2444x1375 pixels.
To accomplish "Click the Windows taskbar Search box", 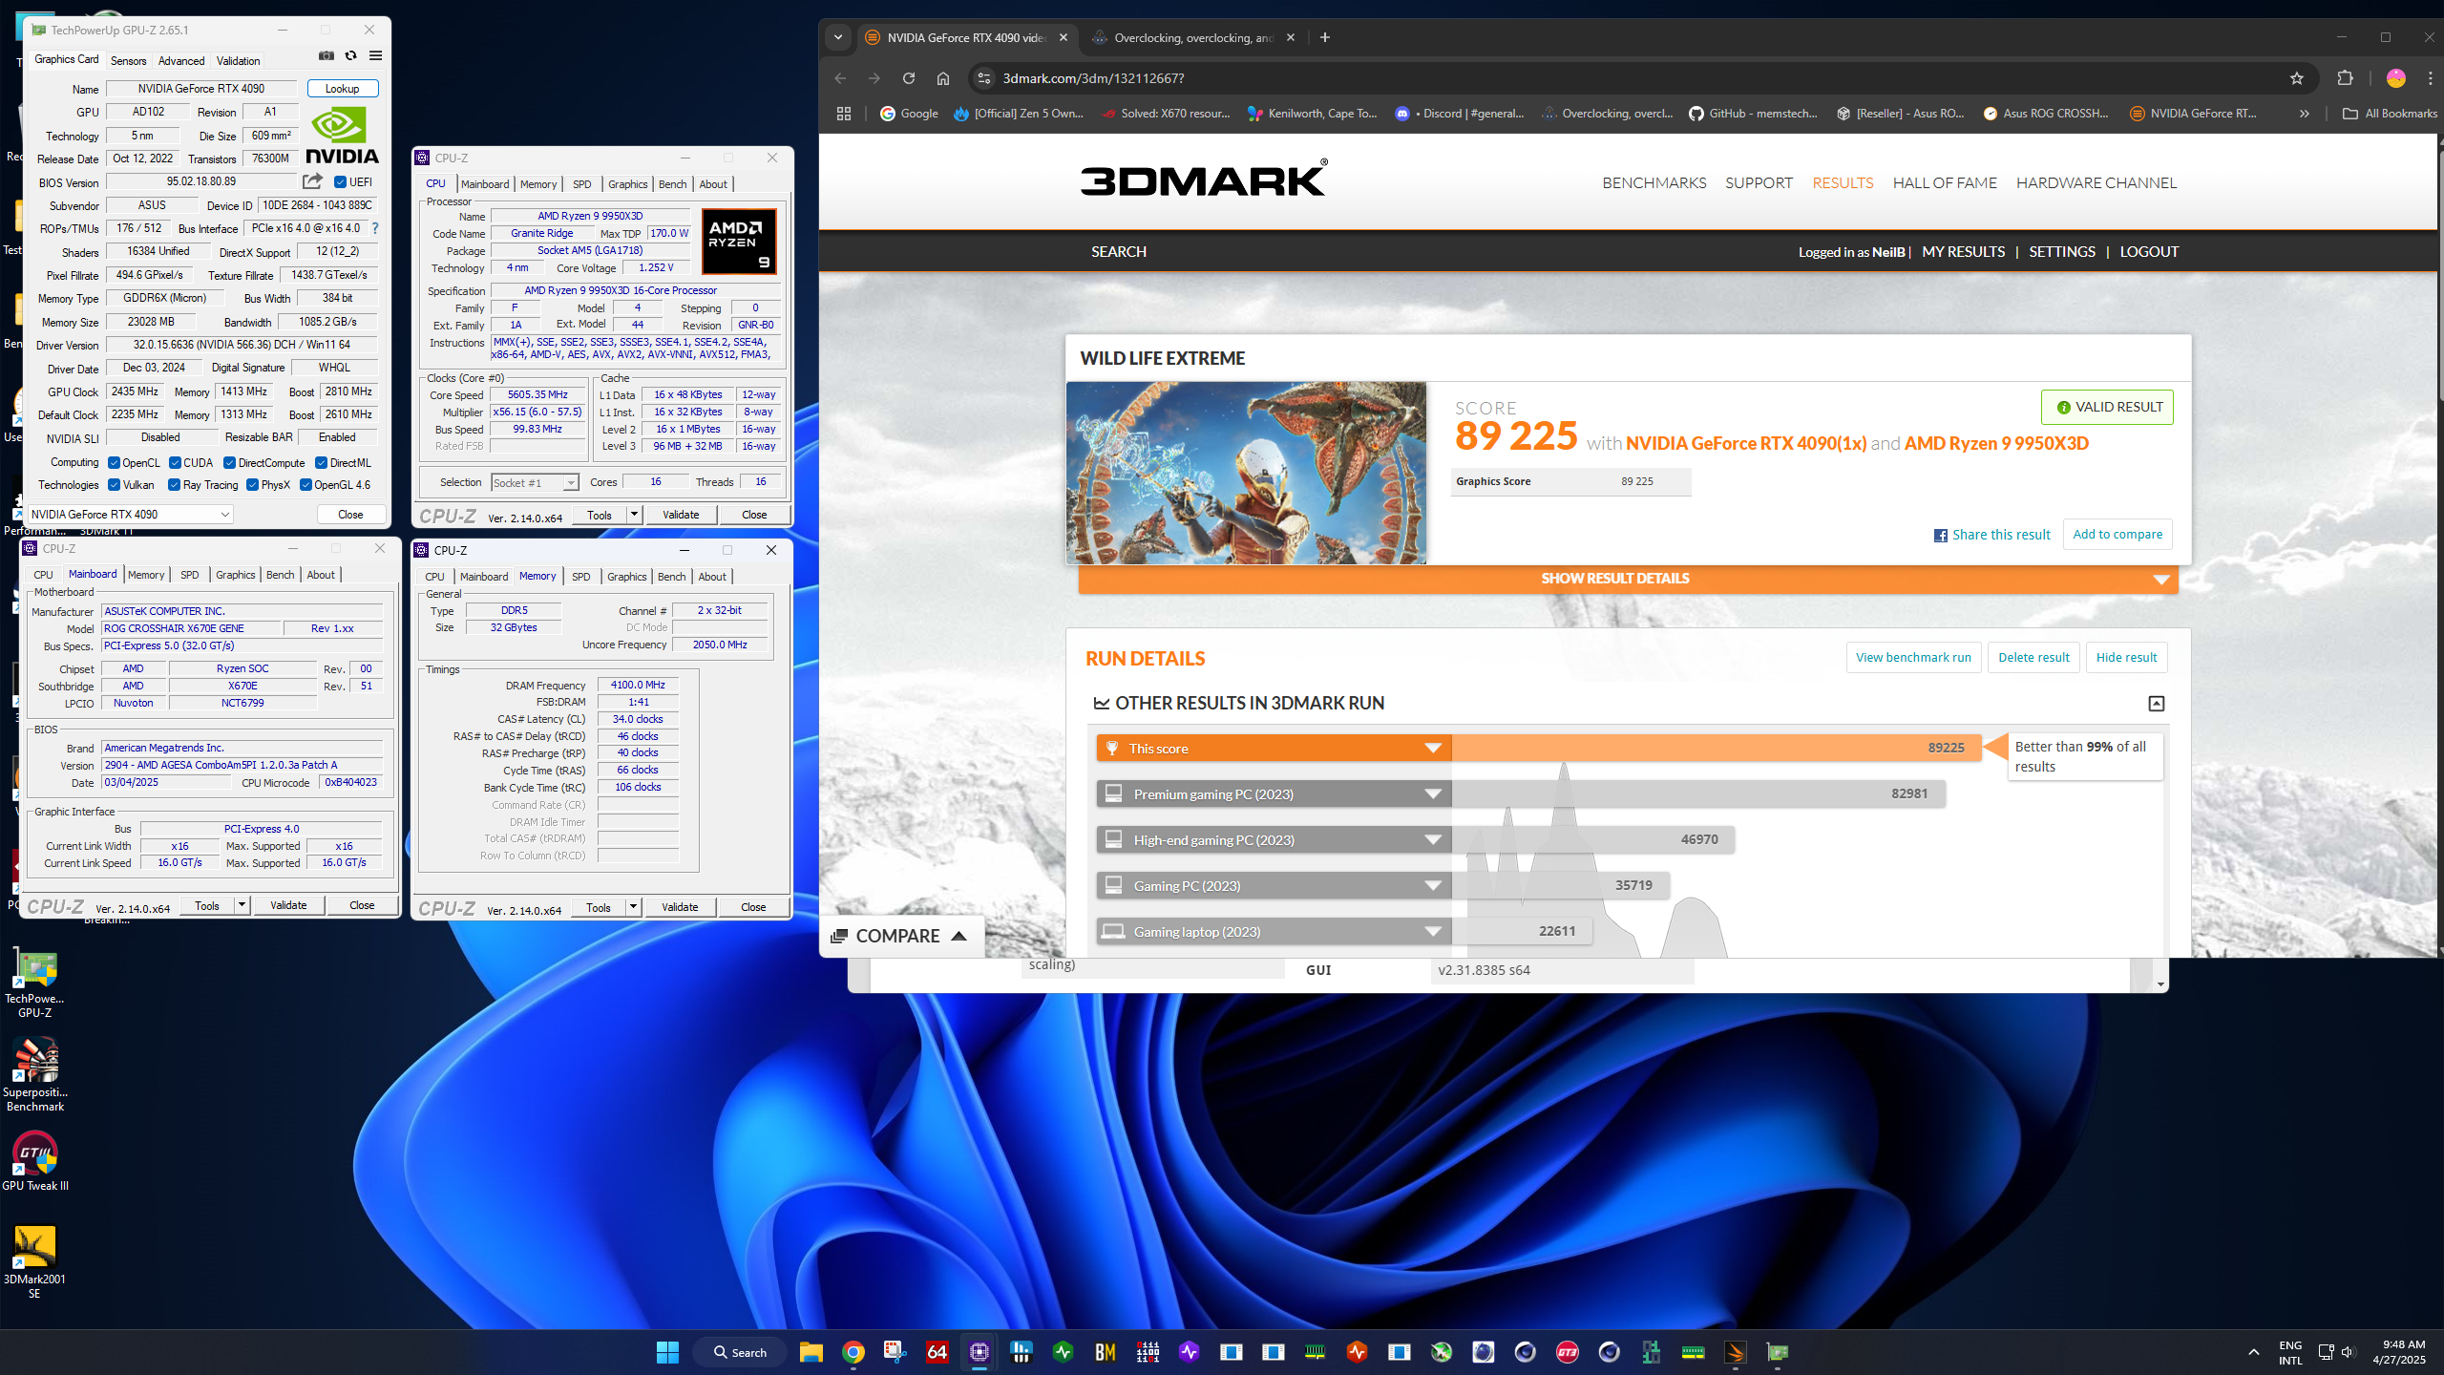I will point(740,1352).
